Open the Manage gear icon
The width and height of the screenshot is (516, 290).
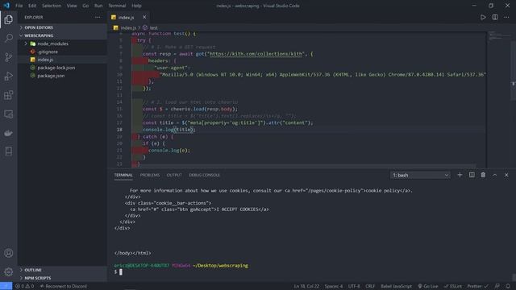point(9,272)
